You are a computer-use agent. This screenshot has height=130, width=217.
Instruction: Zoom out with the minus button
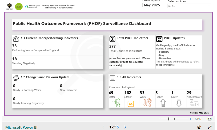[159, 119]
